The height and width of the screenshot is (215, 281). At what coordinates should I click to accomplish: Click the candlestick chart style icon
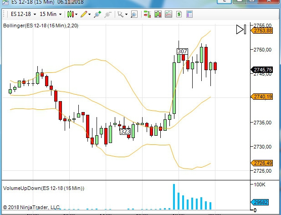point(71,14)
